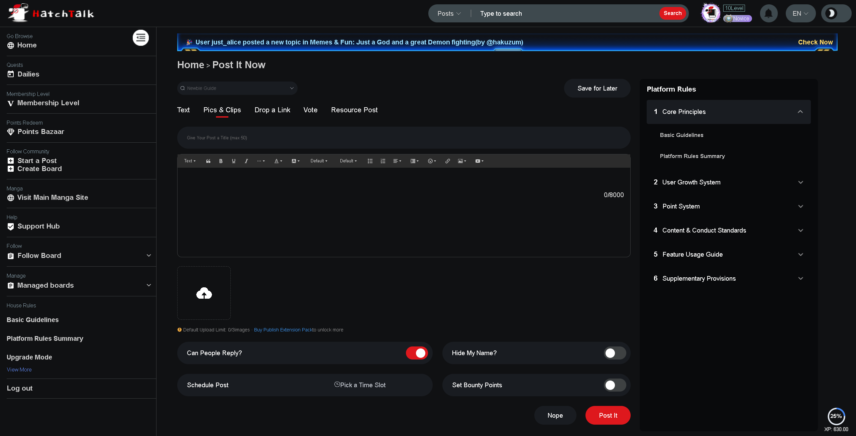Screen dimensions: 856x436
Task: Open the Newbie Guide board dropdown
Action: (237, 88)
